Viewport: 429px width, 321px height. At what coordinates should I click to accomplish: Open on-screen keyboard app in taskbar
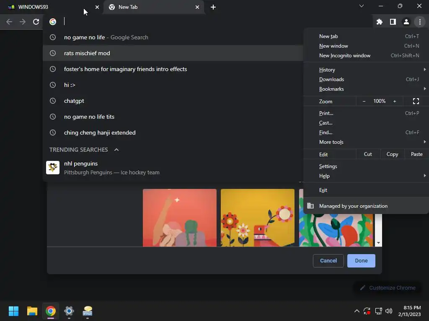(x=88, y=311)
